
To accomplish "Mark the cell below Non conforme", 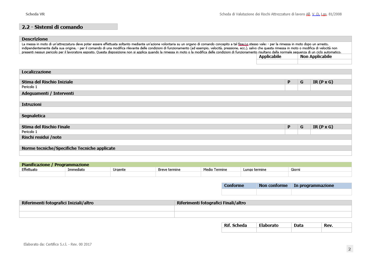I will pos(273,192).
